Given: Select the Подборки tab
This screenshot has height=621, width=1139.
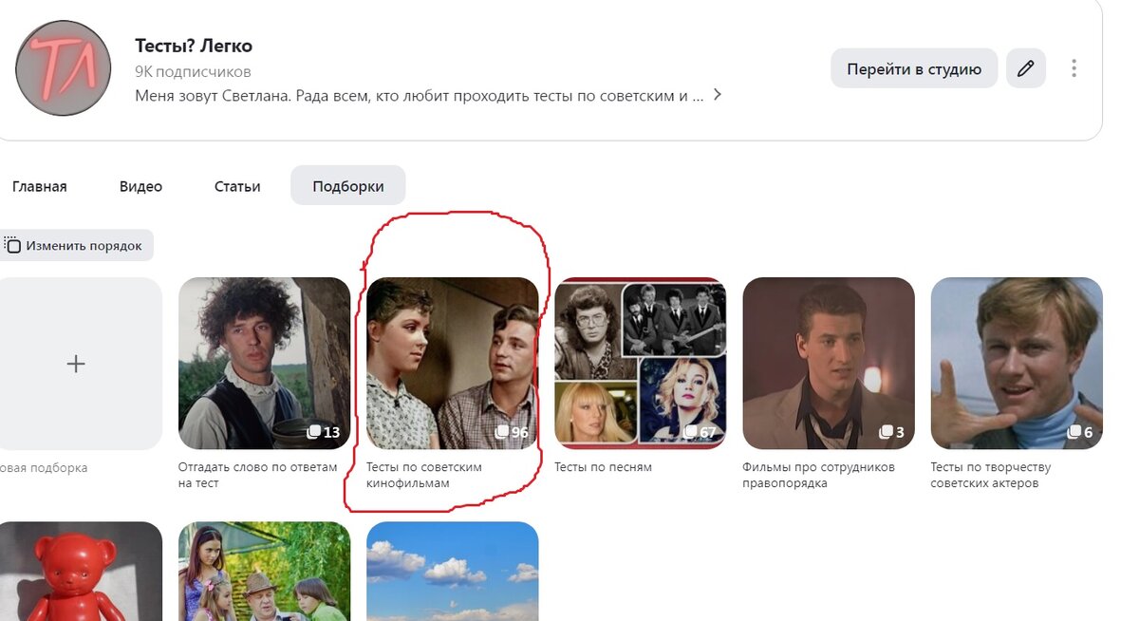Looking at the screenshot, I should click(348, 186).
